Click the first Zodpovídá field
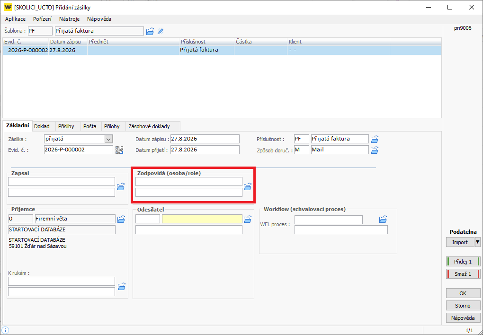This screenshot has height=335, width=483. point(189,181)
